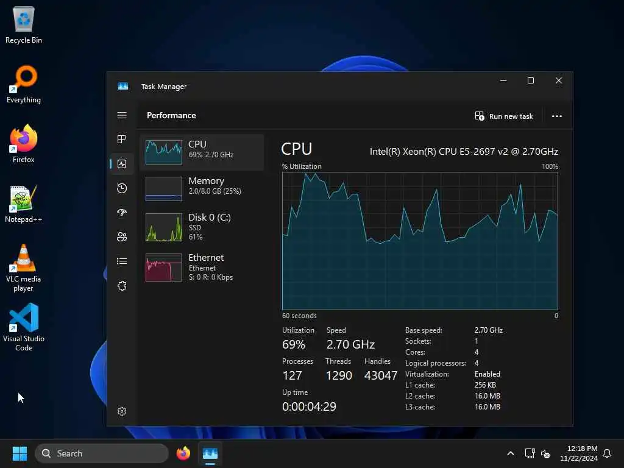The height and width of the screenshot is (468, 624).
Task: Open the Task Manager hamburger navigation menu
Action: coord(122,115)
